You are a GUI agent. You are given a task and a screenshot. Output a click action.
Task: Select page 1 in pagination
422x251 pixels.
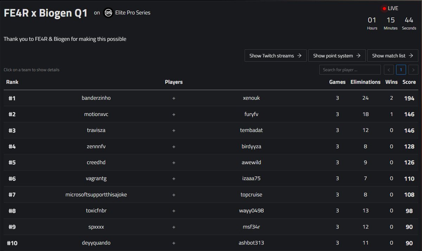click(401, 70)
